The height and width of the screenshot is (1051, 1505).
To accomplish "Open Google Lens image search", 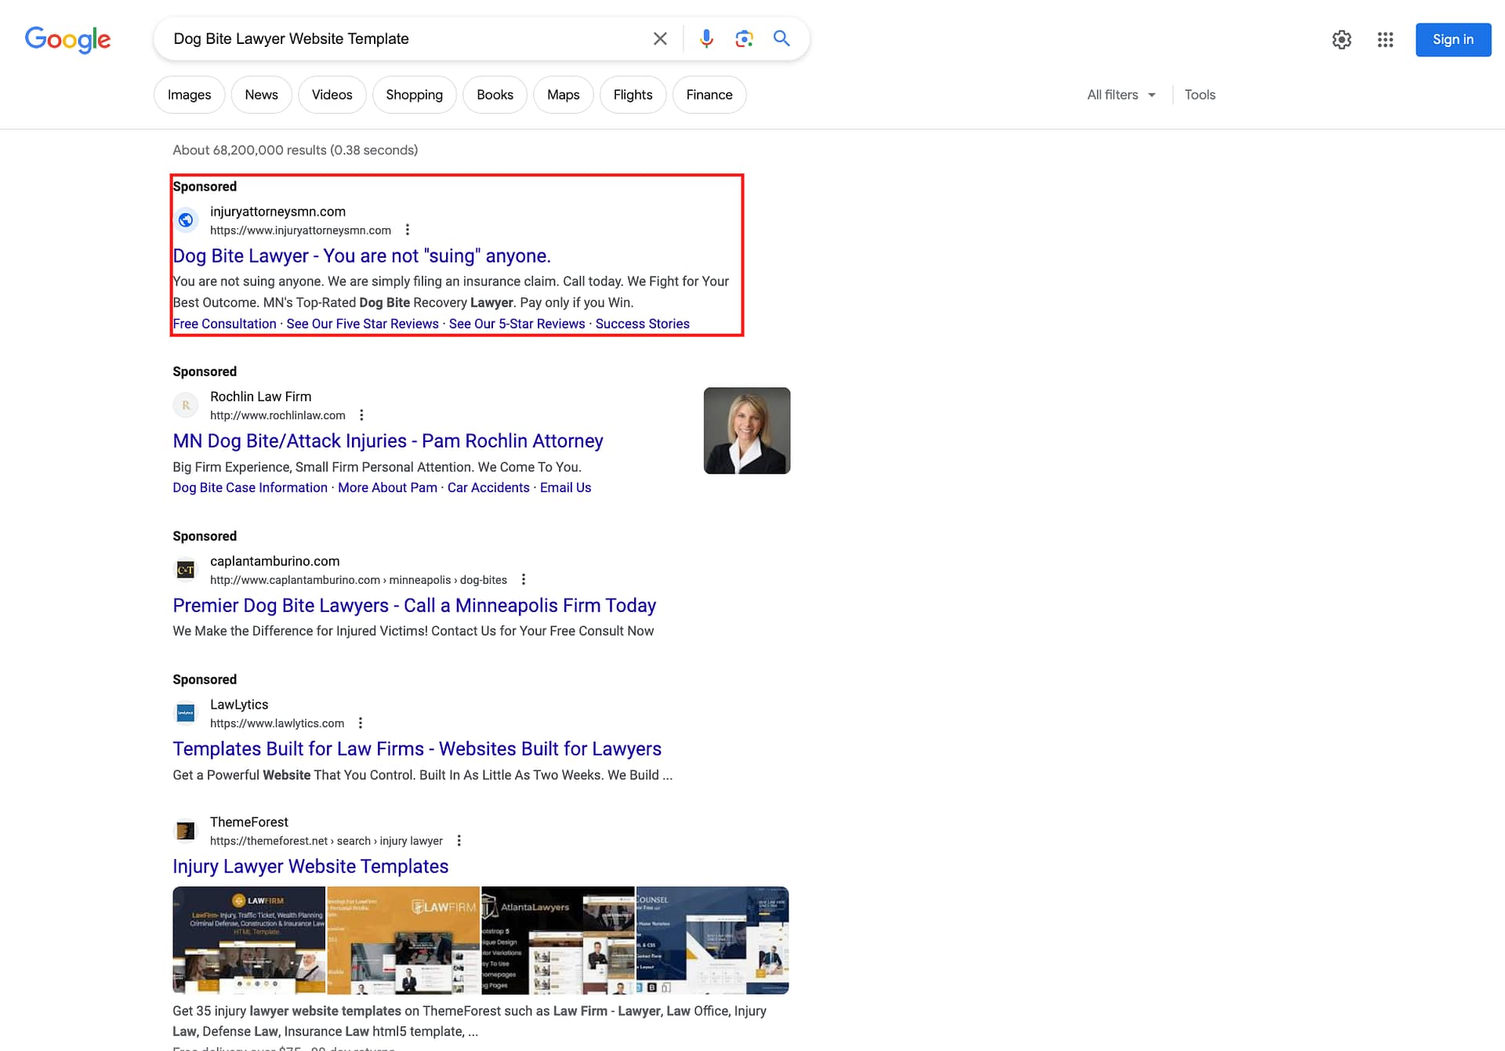I will coord(744,38).
